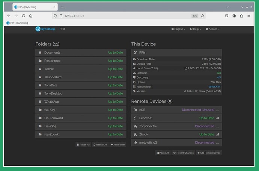Click Rescan All button
The width and height of the screenshot is (259, 171).
(x=100, y=145)
